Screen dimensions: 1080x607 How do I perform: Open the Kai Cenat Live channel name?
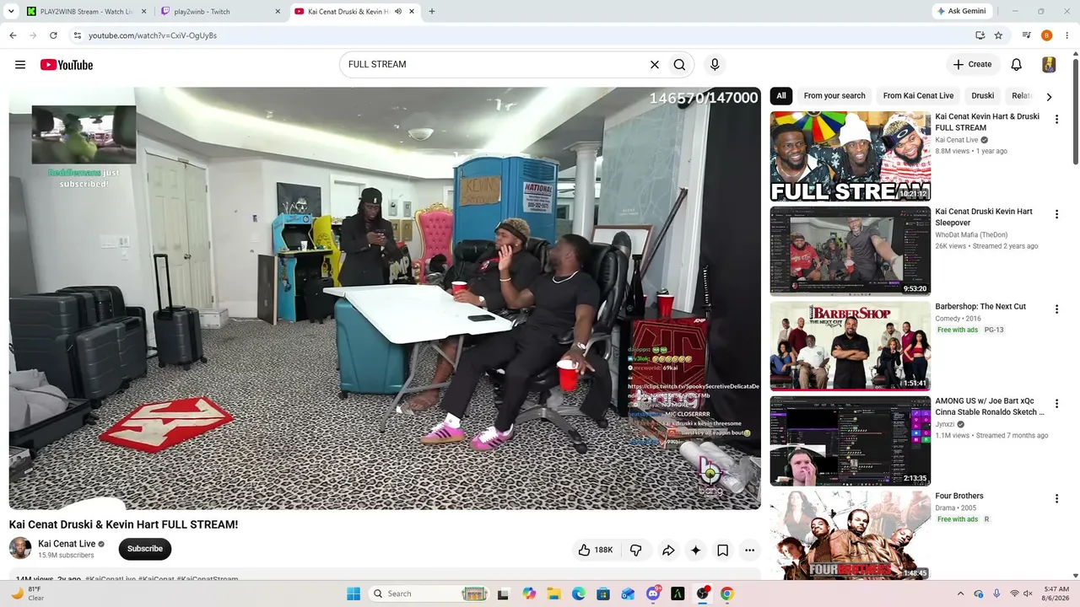point(67,544)
